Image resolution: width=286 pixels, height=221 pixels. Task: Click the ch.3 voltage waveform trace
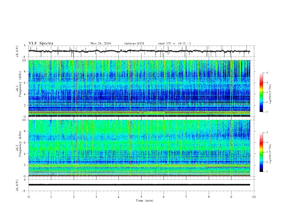pos(139,185)
